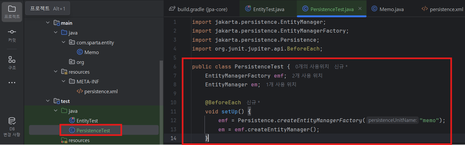Collapse the java node under test
The width and height of the screenshot is (465, 145).
pos(56,111)
